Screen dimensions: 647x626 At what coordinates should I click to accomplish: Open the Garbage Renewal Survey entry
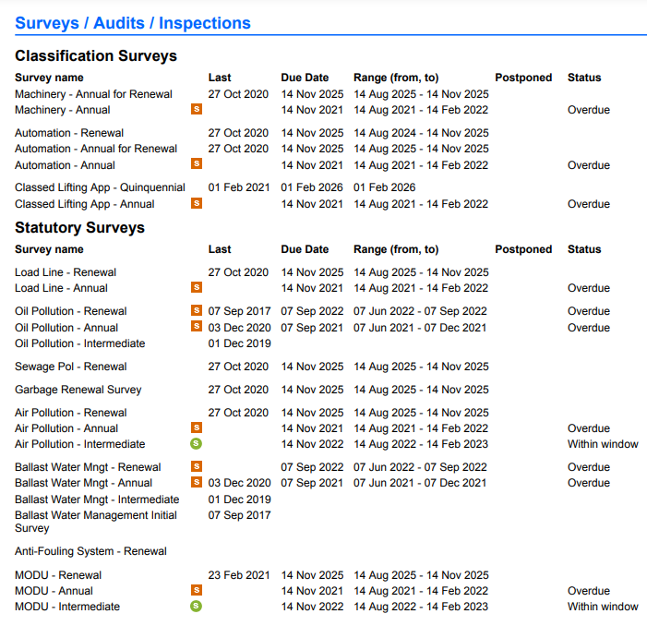click(x=78, y=390)
